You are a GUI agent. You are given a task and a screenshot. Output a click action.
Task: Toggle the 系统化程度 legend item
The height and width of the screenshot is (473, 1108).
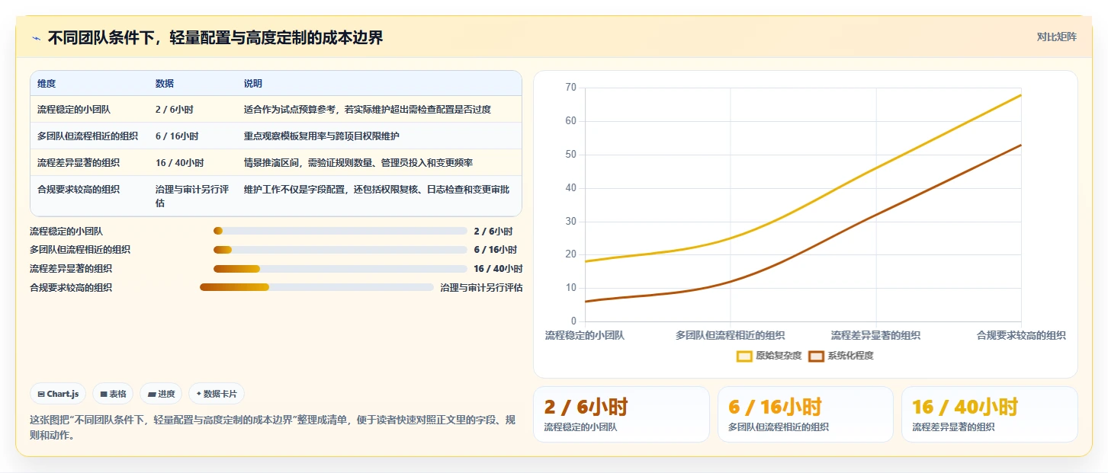tap(841, 356)
